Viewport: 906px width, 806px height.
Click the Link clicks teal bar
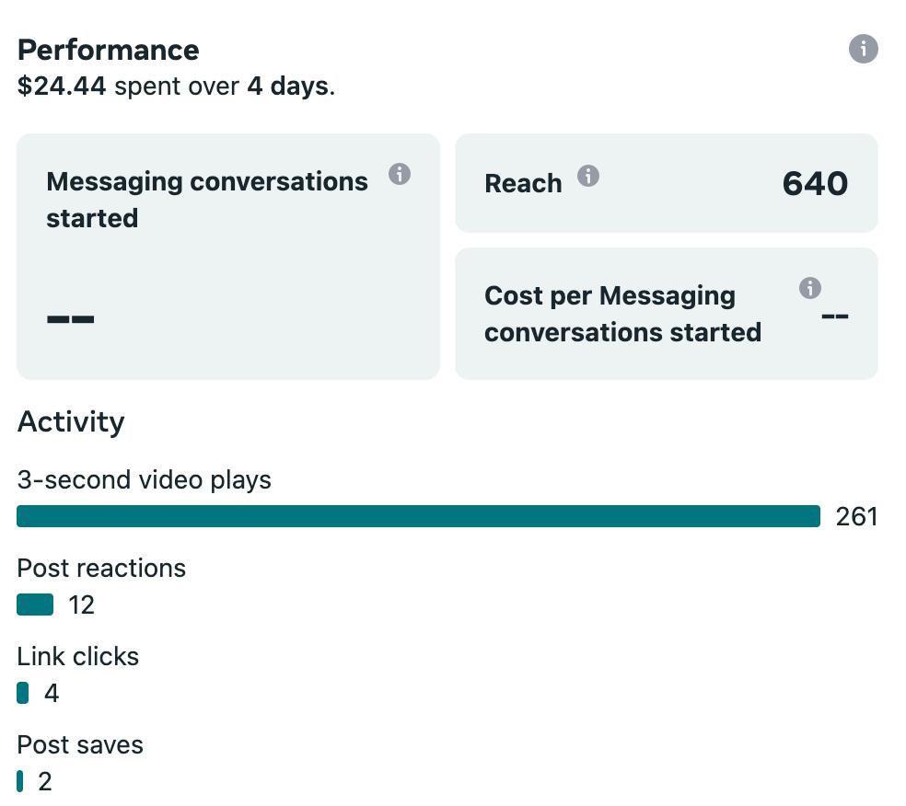point(23,693)
